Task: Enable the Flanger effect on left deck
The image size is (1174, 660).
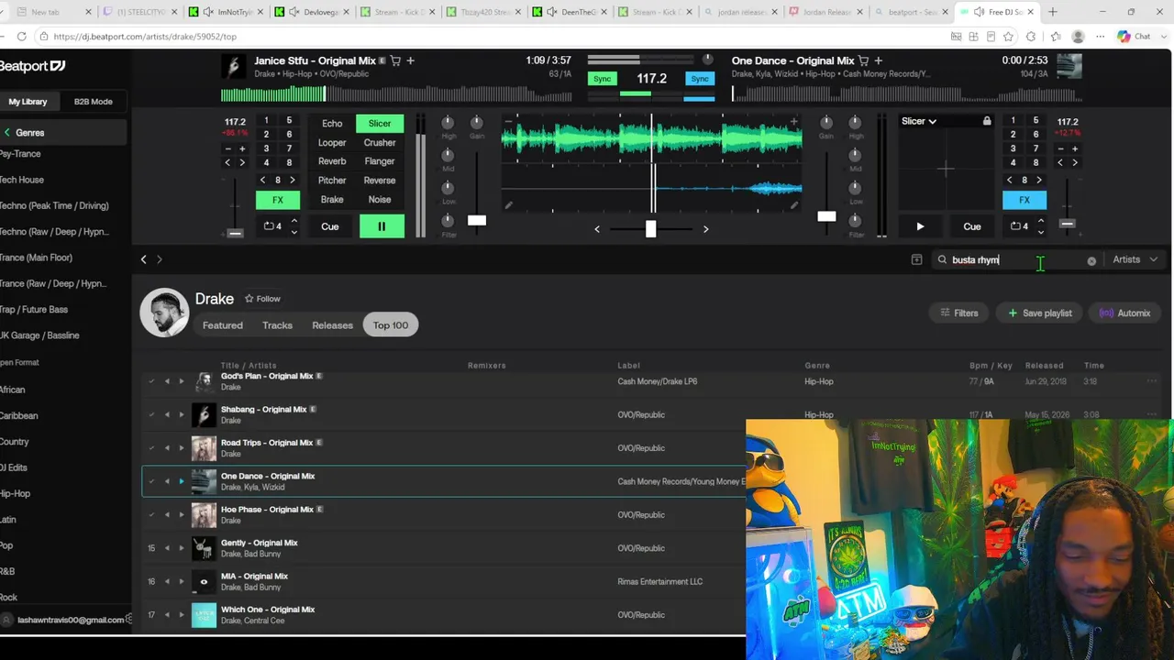Action: coord(380,161)
